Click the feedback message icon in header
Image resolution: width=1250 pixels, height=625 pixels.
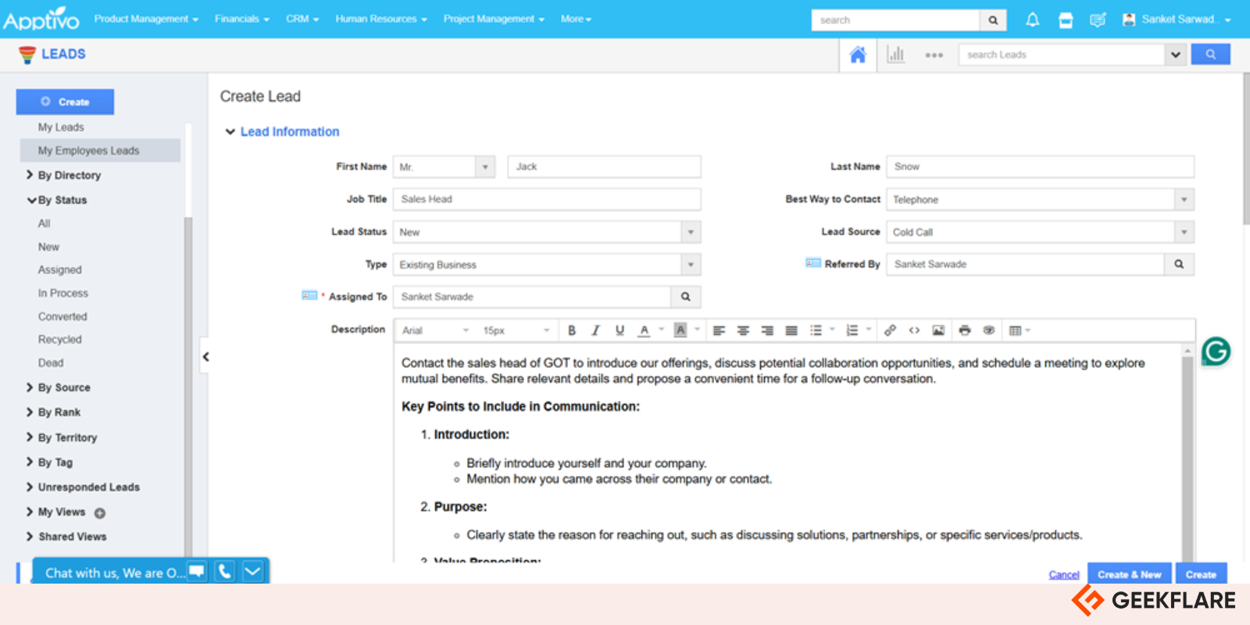[x=1098, y=20]
